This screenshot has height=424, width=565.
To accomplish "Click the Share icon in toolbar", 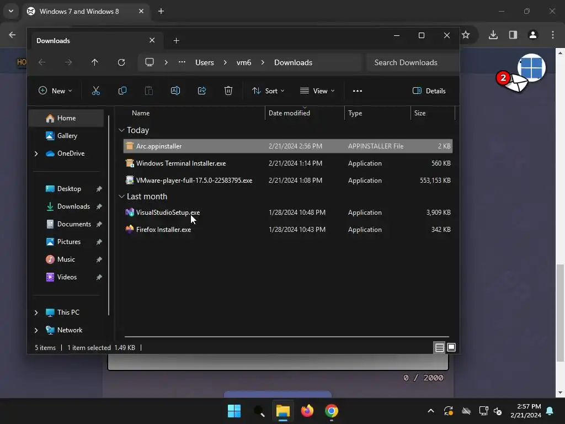I will pyautogui.click(x=202, y=91).
